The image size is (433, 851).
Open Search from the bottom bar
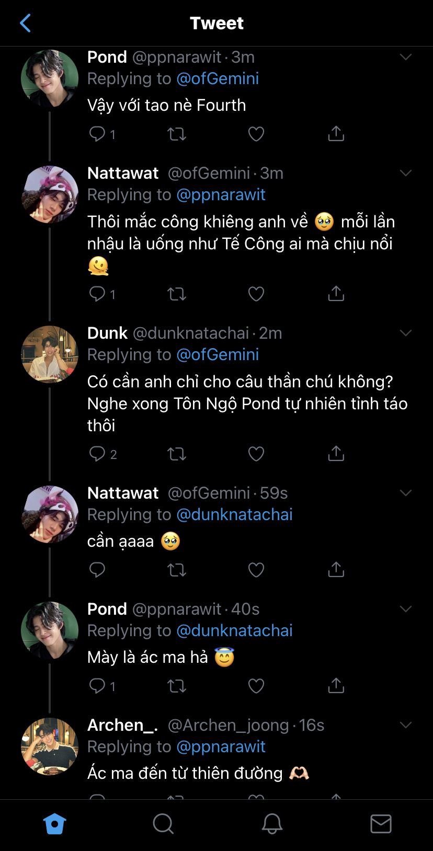[163, 824]
